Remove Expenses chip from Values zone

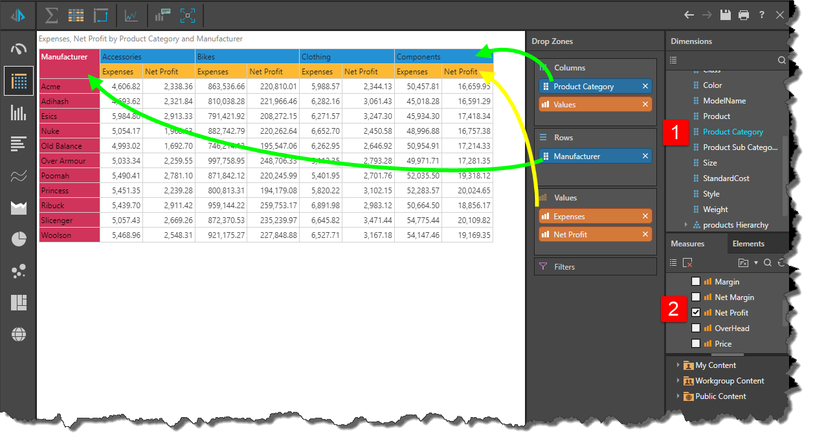pos(645,217)
